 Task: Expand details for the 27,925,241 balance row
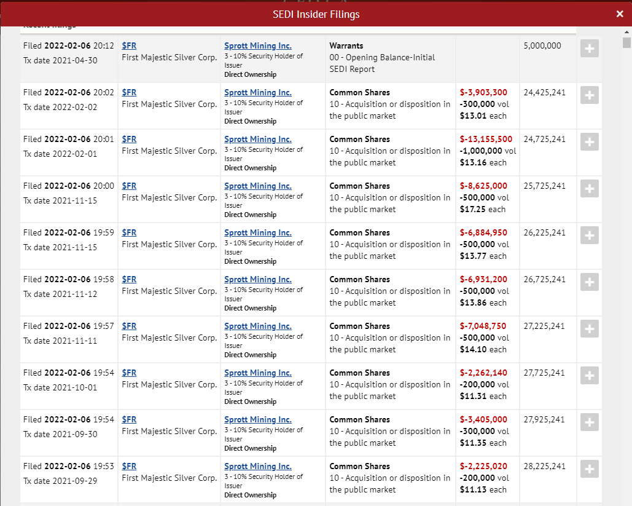(x=589, y=422)
